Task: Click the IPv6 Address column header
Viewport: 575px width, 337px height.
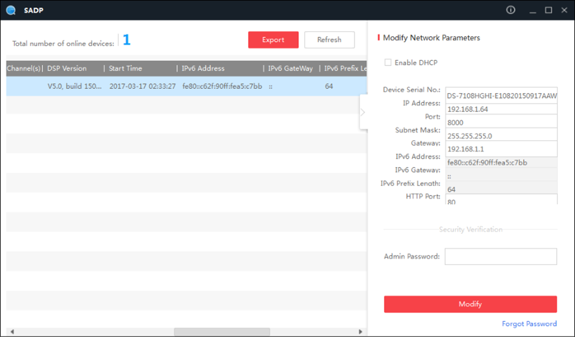Action: point(203,69)
